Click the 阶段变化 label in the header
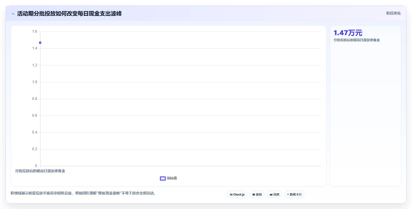 point(394,13)
